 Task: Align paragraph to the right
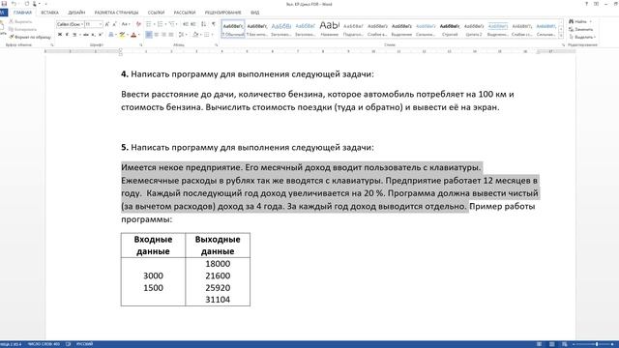163,35
